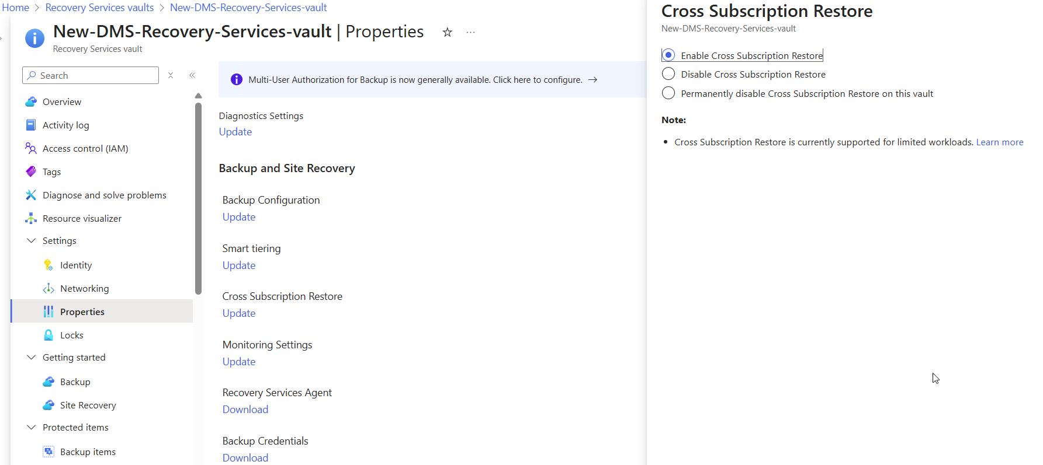Go to the Home breadcrumb

pos(15,8)
